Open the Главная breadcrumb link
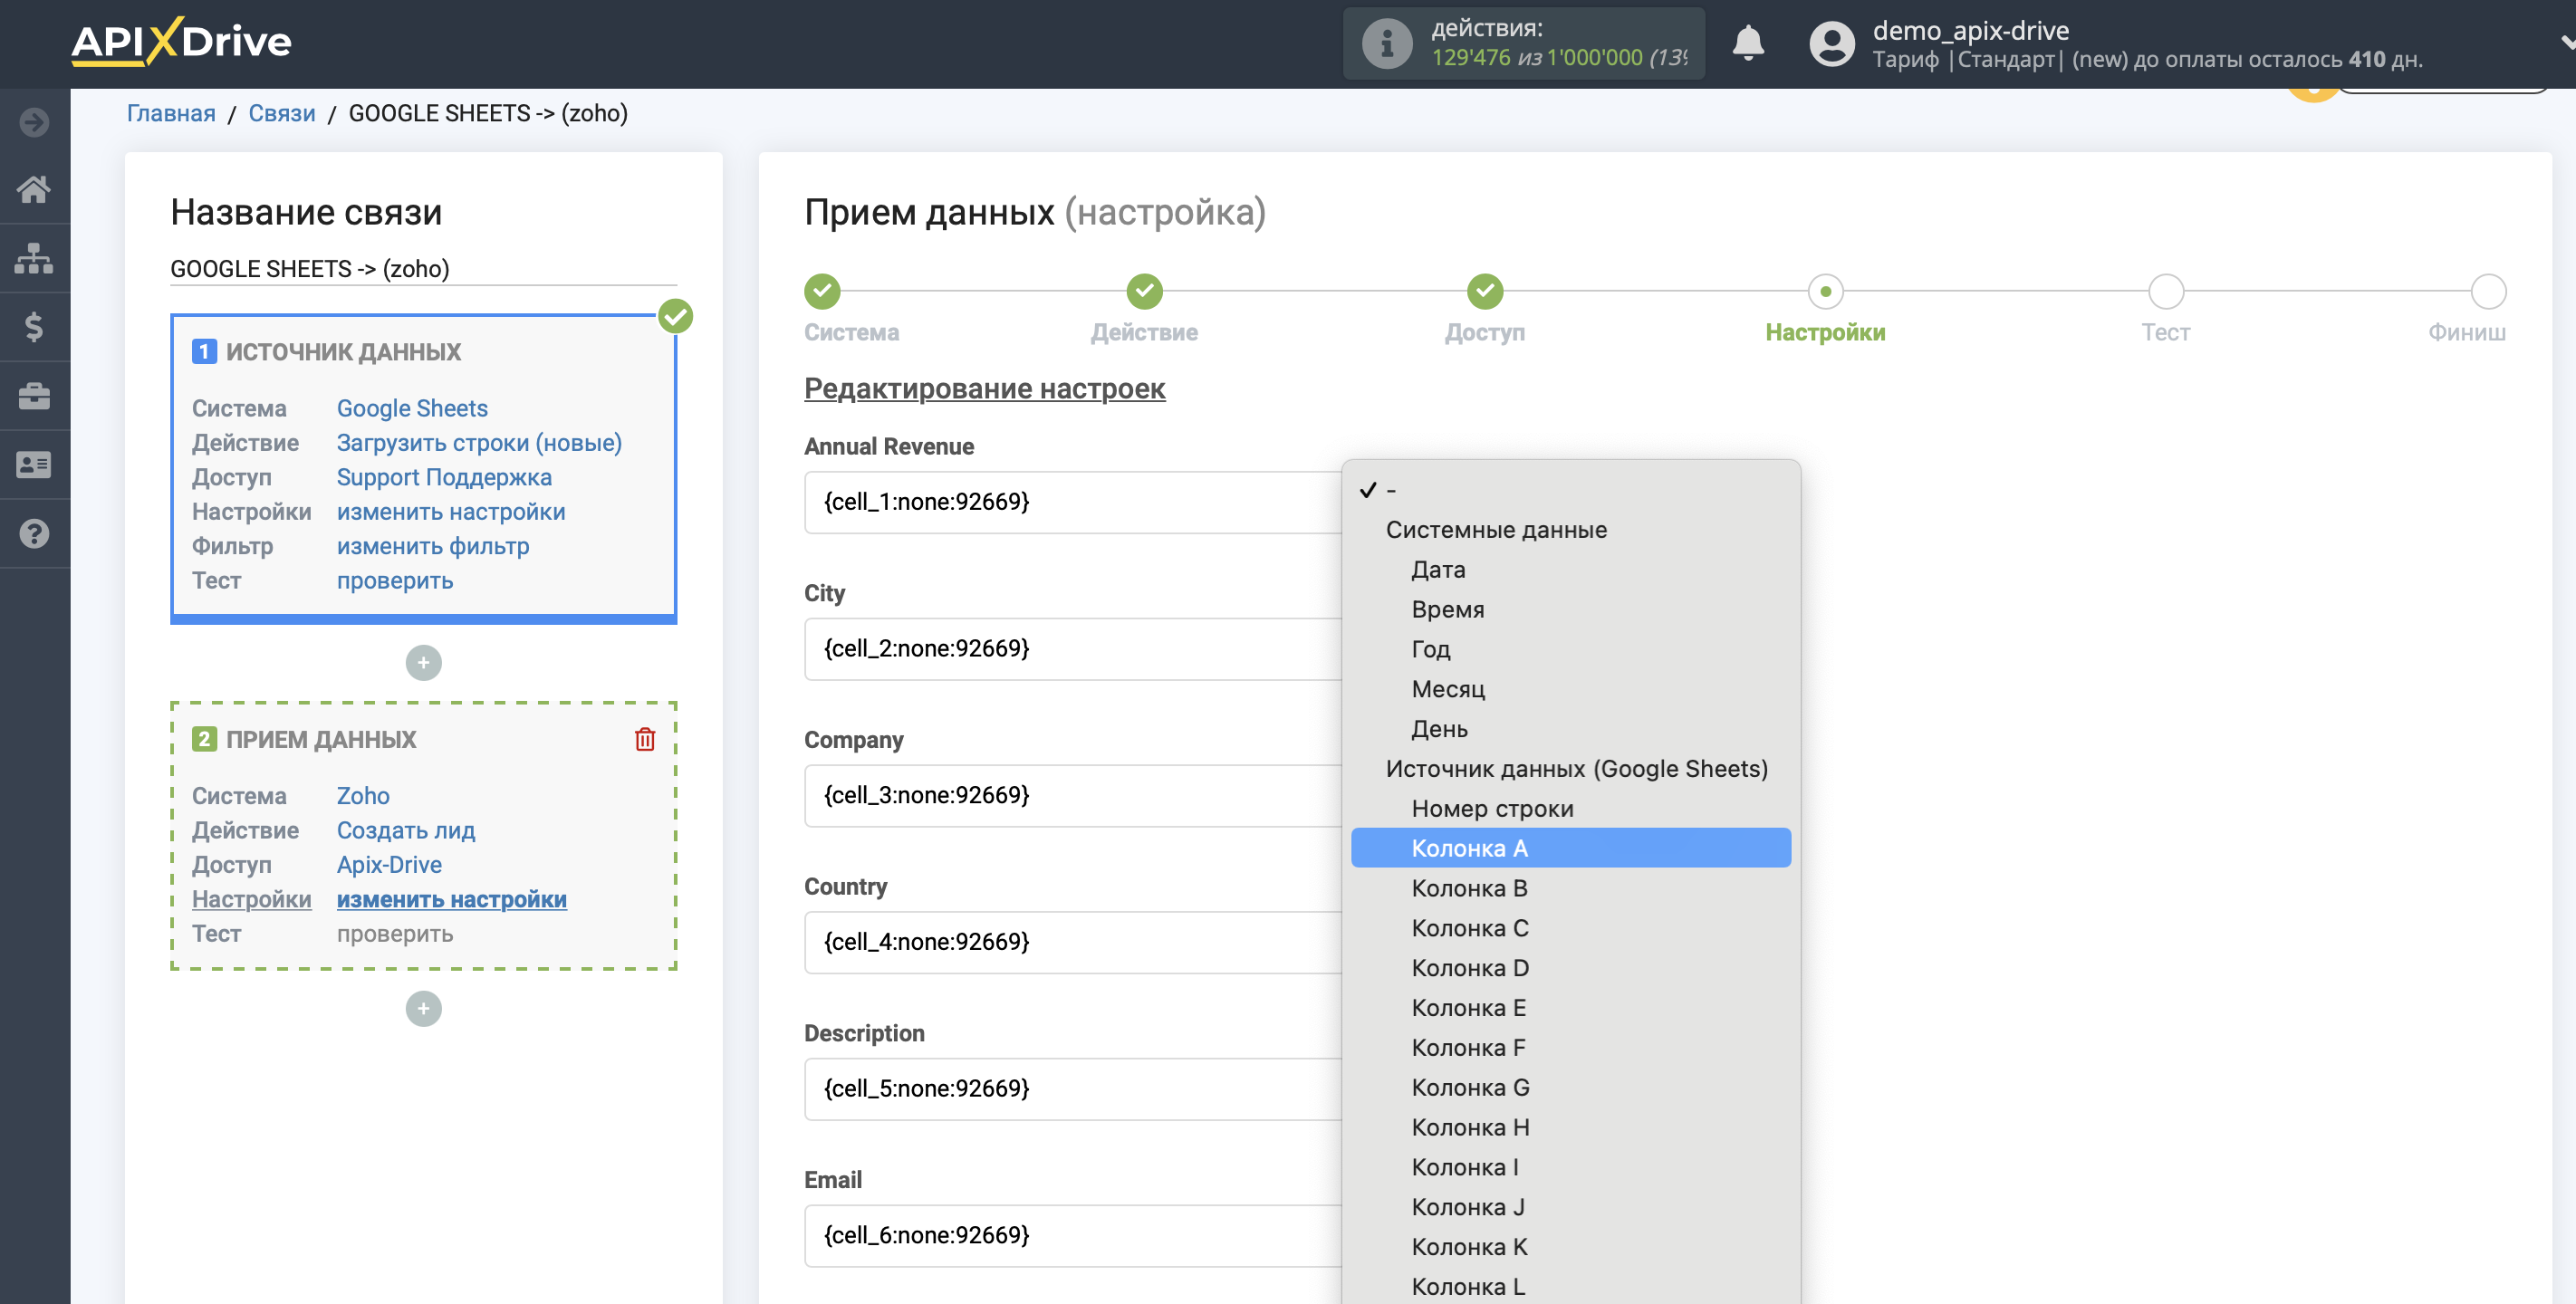Screen dimensions: 2576x1304 [171, 113]
